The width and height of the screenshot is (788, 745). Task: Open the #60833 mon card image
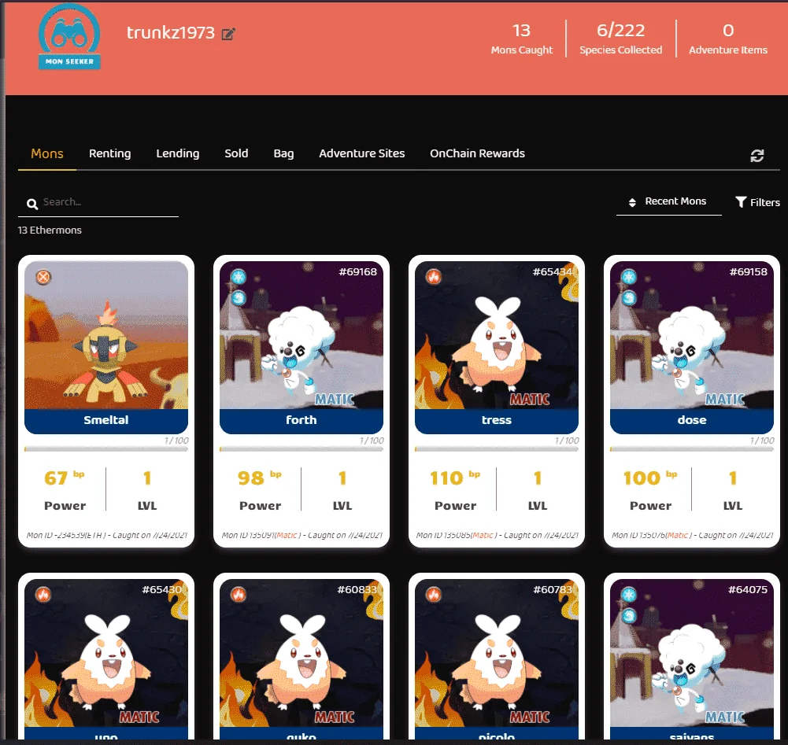pyautogui.click(x=302, y=653)
